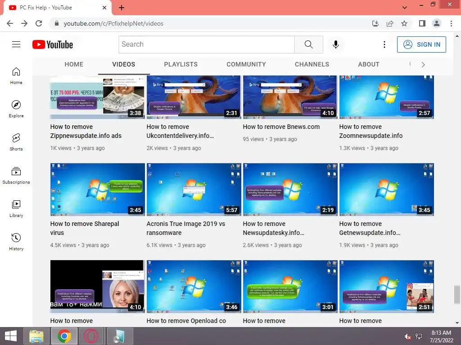Share this page from address bar

click(x=390, y=23)
